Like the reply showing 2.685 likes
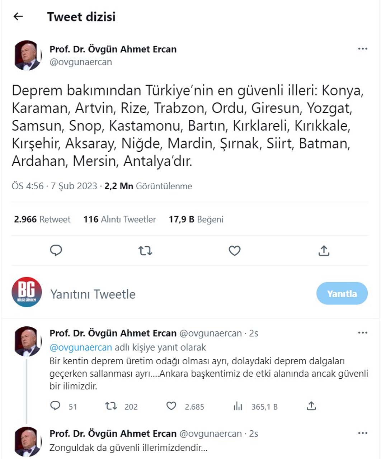 coord(171,406)
